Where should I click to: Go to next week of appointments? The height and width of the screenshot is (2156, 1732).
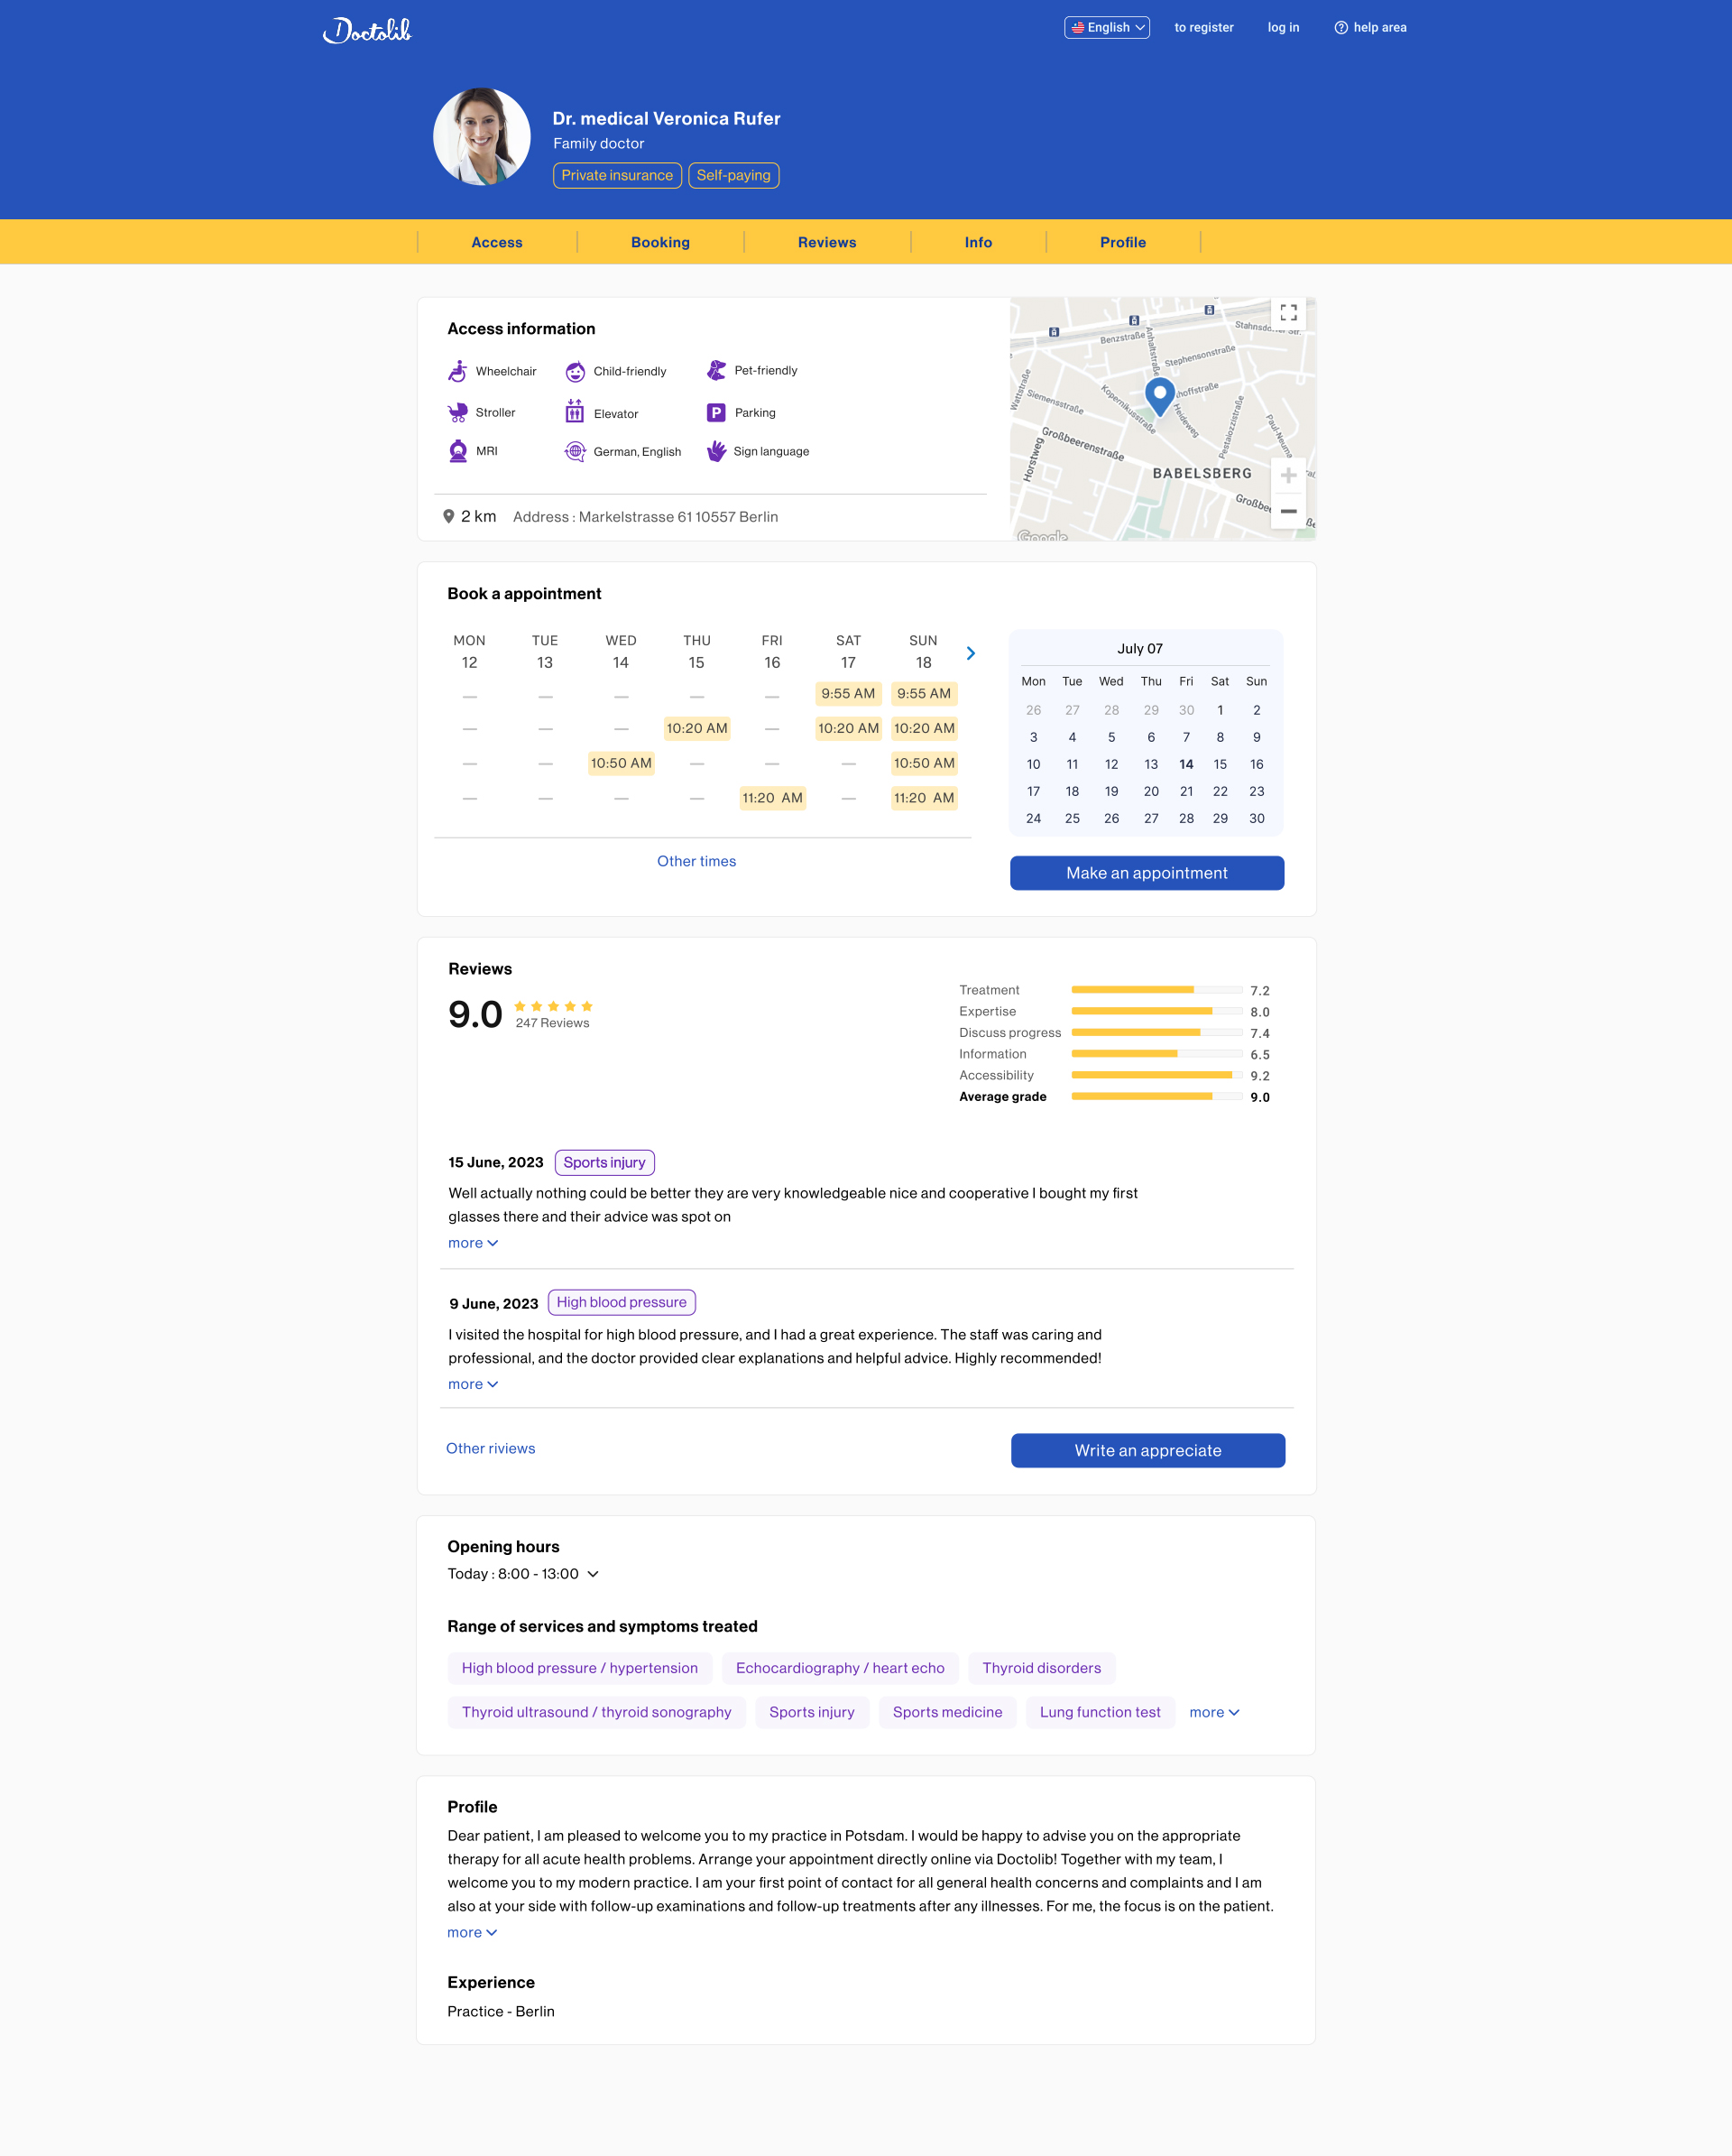(971, 653)
